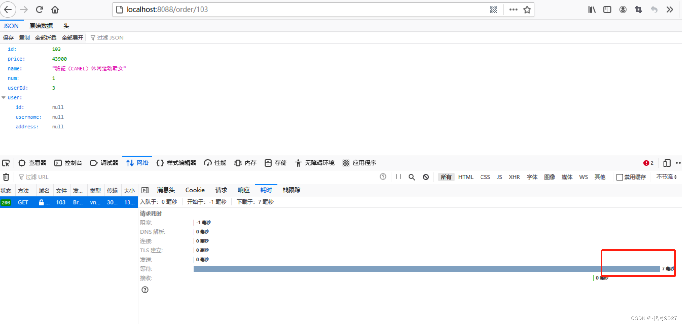Screen dimensions: 682x324
Task: Go back to the previous page
Action: point(8,9)
